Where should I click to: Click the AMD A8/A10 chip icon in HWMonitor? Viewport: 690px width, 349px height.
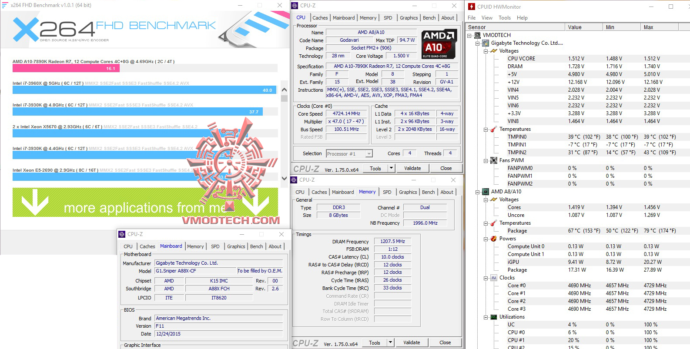coord(486,192)
